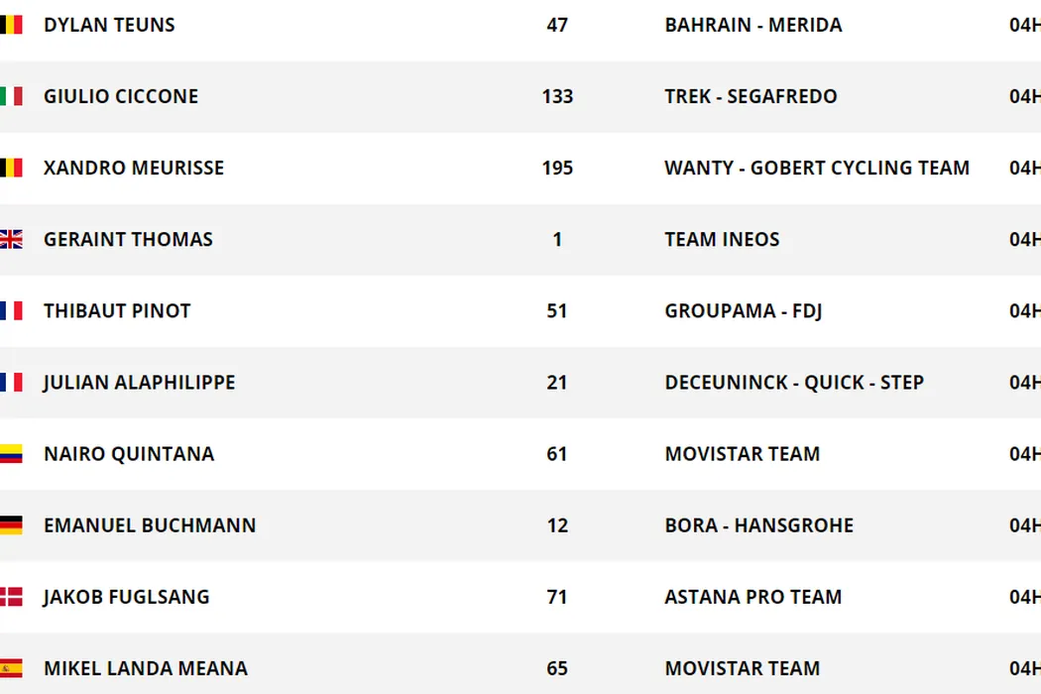Open Jakob Fuglsang rider page
1041x694 pixels.
pos(126,597)
